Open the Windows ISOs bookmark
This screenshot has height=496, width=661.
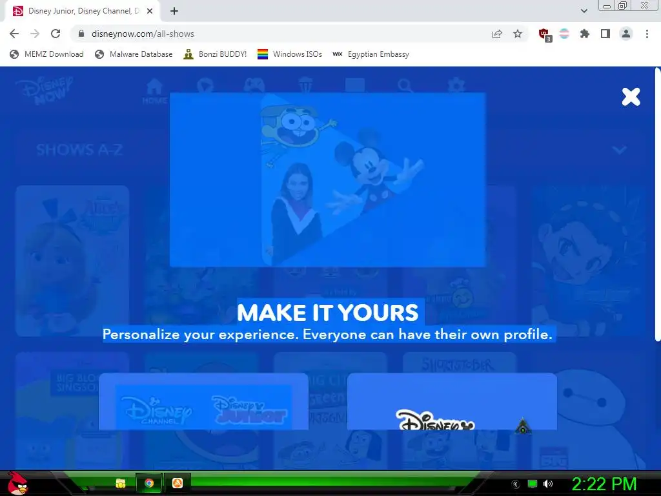point(290,54)
